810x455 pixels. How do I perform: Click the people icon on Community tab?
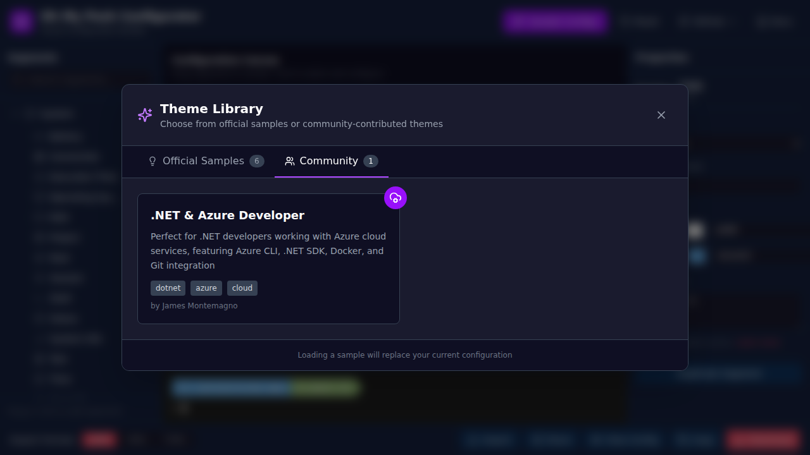(x=290, y=161)
